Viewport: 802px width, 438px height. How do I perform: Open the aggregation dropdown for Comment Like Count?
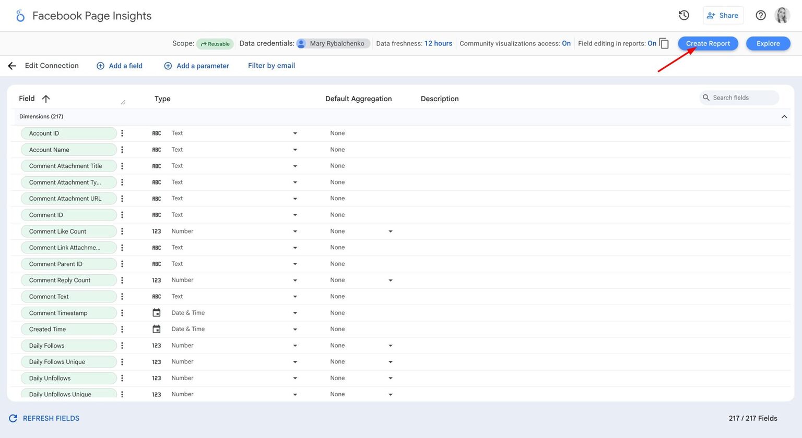click(x=391, y=232)
